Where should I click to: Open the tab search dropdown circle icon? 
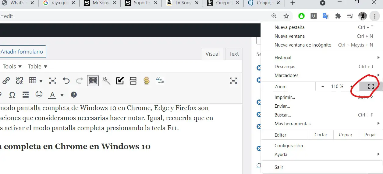(x=322, y=3)
